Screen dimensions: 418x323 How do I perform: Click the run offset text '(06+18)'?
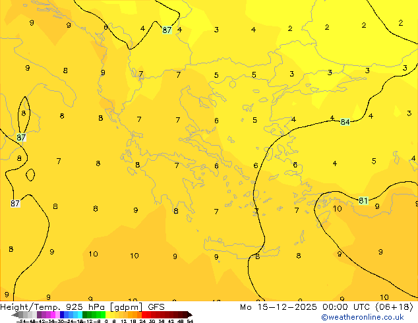tap(394, 307)
